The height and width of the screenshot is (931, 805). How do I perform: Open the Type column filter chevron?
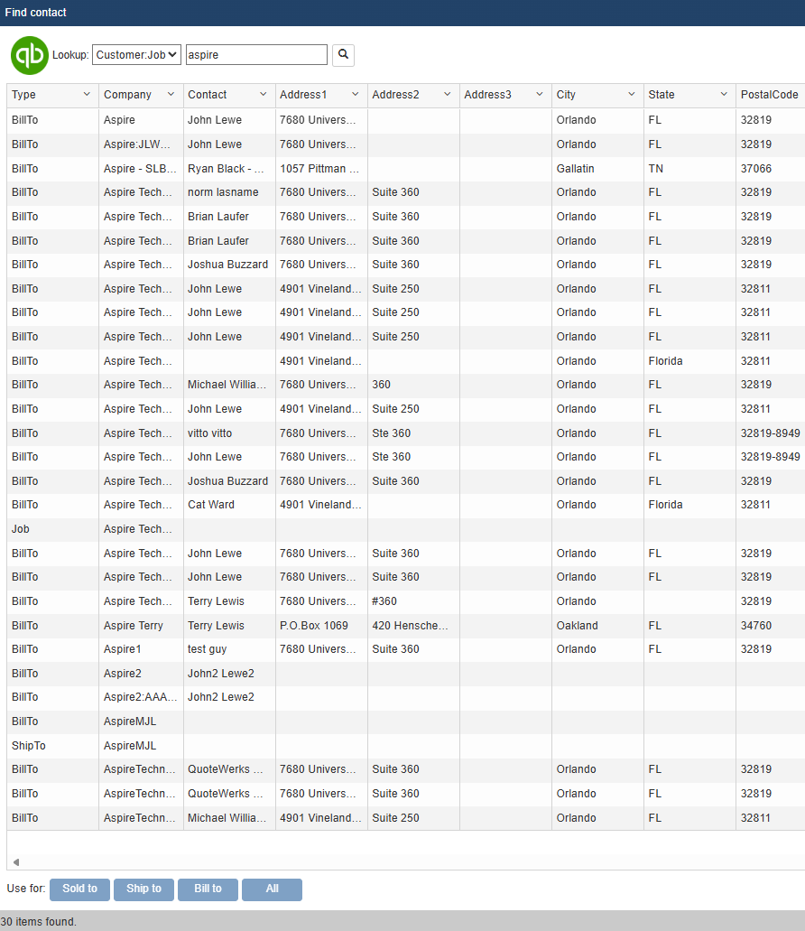(x=87, y=95)
